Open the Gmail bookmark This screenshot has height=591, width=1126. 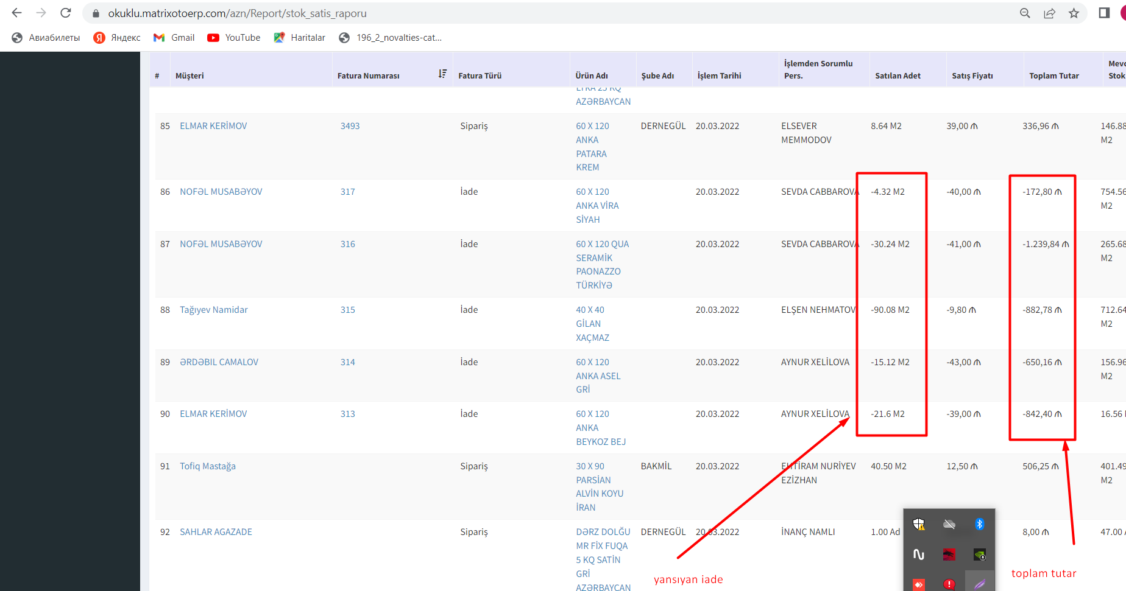174,38
